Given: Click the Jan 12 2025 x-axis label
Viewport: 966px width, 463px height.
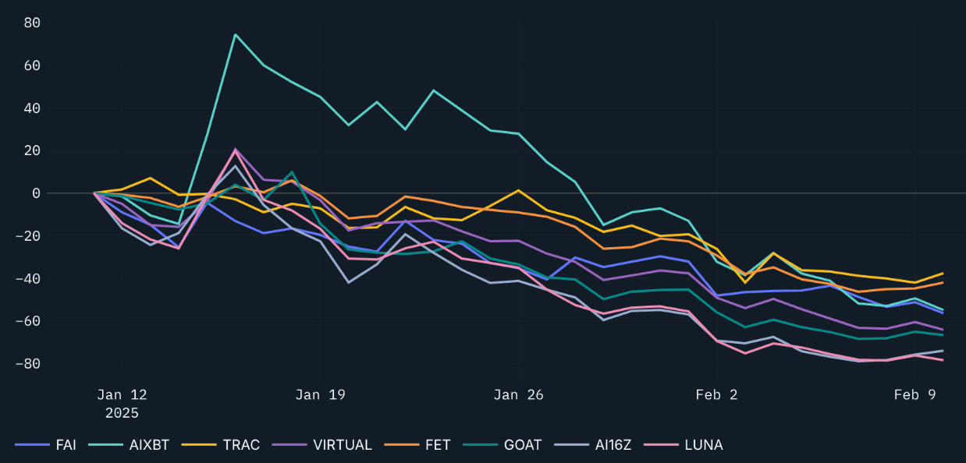Looking at the screenshot, I should coord(122,403).
